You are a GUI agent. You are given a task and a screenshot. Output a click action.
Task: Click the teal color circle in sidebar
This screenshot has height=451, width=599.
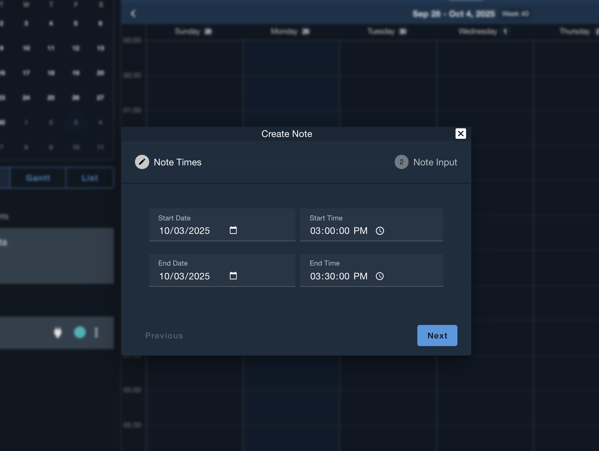click(x=80, y=332)
